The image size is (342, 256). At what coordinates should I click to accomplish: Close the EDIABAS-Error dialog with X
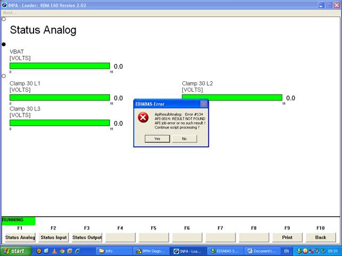click(x=203, y=104)
